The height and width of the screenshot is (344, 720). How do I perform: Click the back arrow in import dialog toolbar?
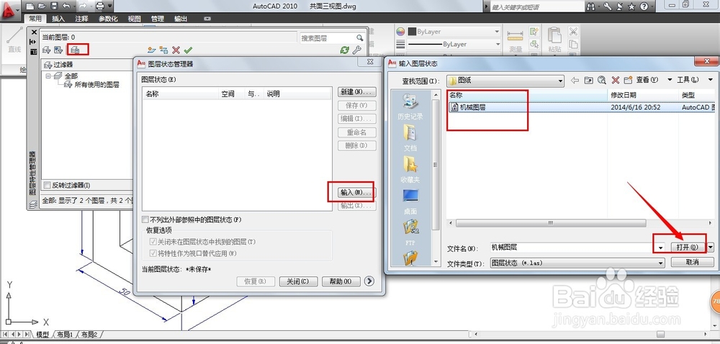pos(575,81)
